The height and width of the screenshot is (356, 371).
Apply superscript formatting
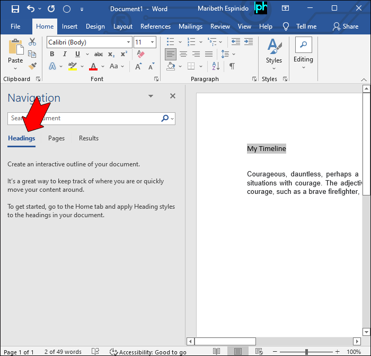[124, 54]
